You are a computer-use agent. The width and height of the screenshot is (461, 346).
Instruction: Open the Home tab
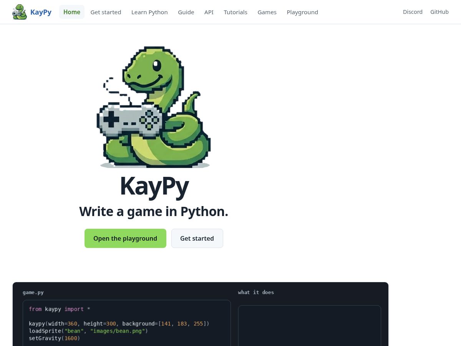coord(72,12)
